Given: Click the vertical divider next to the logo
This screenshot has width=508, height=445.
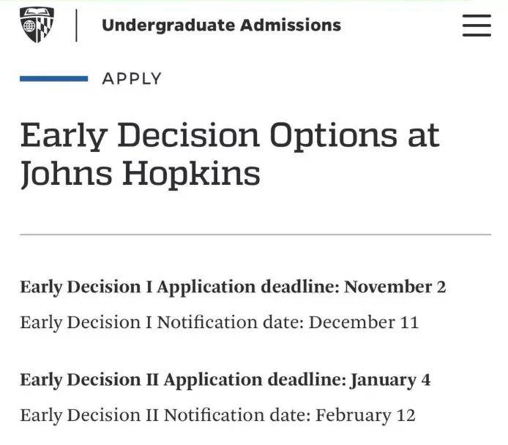Looking at the screenshot, I should [76, 26].
